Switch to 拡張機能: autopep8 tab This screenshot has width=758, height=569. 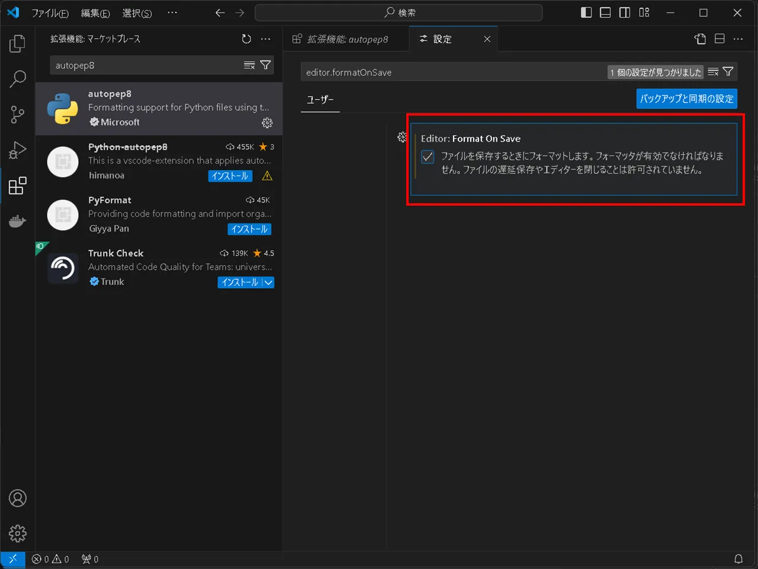click(x=346, y=39)
